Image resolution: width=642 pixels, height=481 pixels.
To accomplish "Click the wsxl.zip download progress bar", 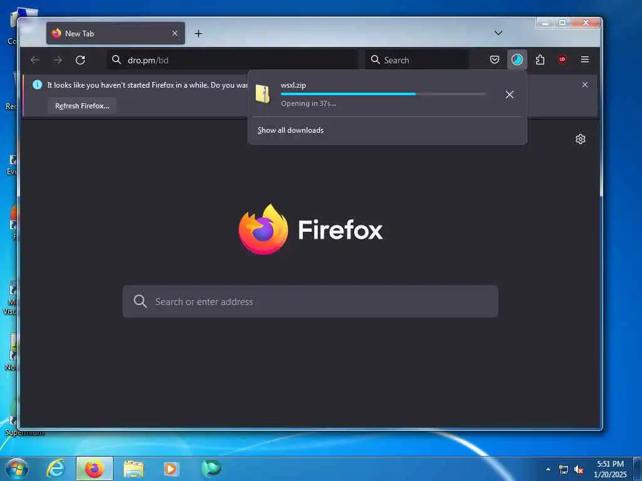I will [383, 94].
